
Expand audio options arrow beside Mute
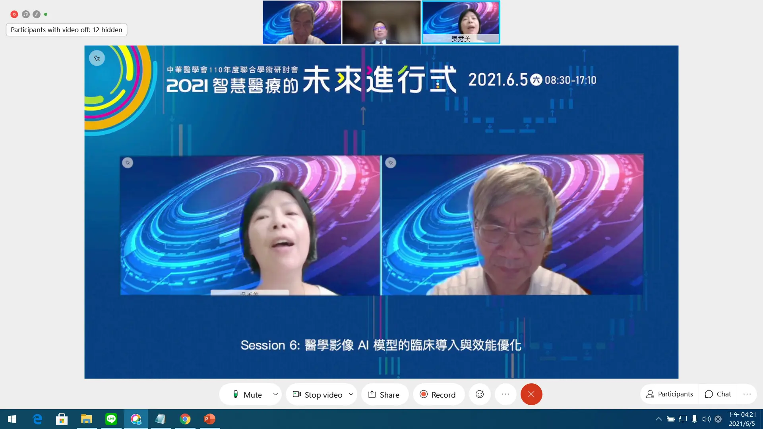275,394
